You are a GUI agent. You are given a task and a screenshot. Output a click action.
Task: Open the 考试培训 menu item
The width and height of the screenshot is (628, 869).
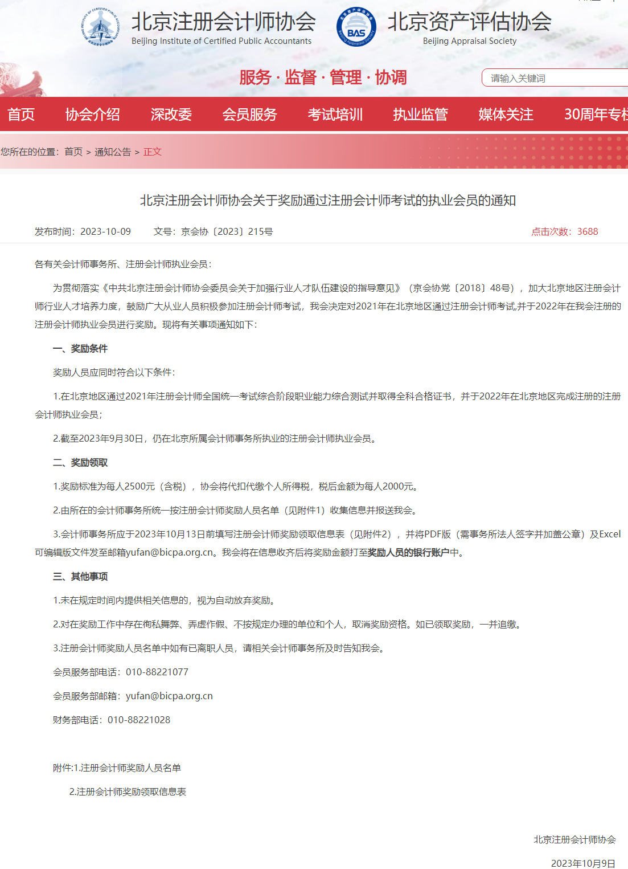[x=335, y=115]
